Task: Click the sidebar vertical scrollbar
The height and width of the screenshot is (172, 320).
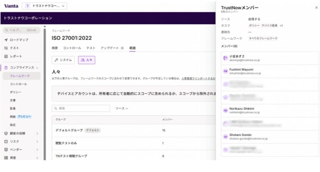Action: pyautogui.click(x=45, y=93)
